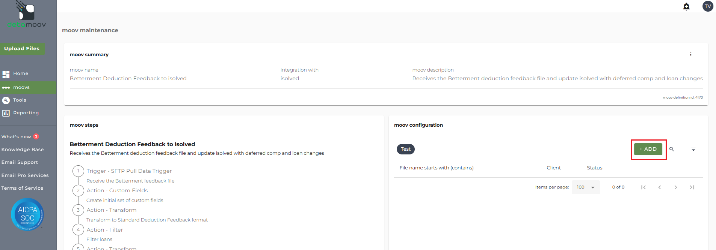Image resolution: width=716 pixels, height=250 pixels.
Task: Click 'Transform to Standard Deduction Feedback format' text
Action: click(147, 220)
